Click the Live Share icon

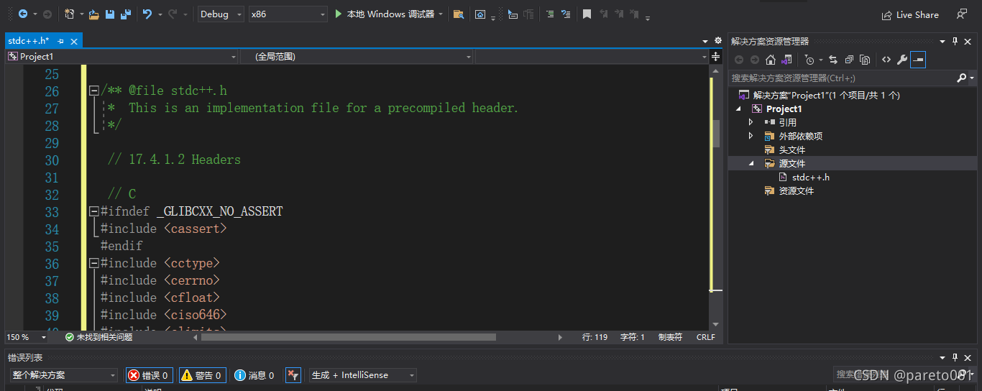(x=887, y=14)
